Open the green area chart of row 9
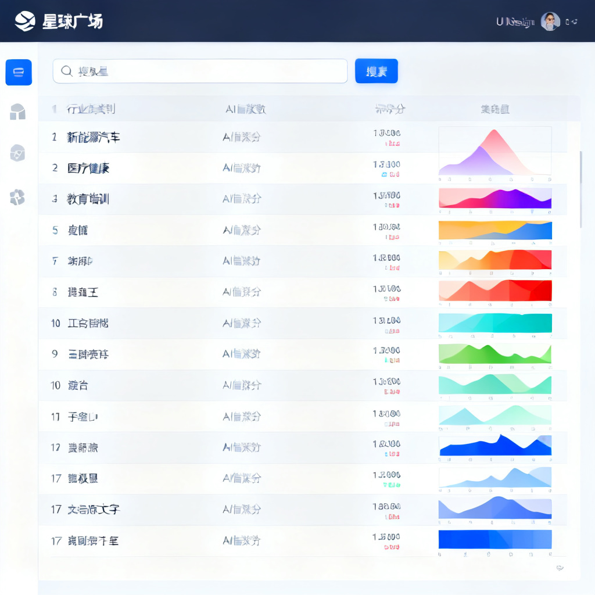Image resolution: width=595 pixels, height=595 pixels. pyautogui.click(x=495, y=354)
